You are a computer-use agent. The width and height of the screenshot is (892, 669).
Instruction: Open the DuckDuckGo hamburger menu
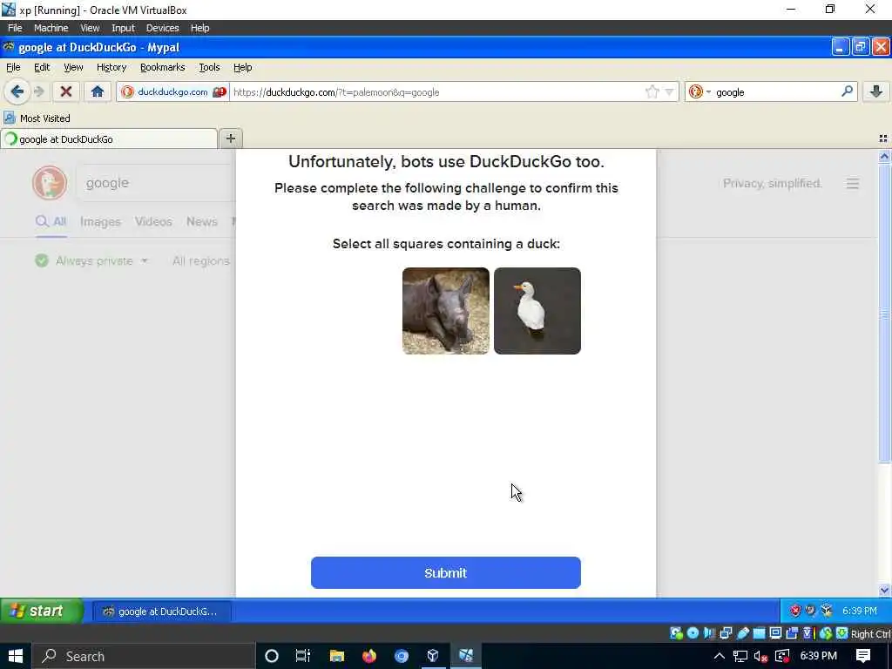click(x=852, y=183)
